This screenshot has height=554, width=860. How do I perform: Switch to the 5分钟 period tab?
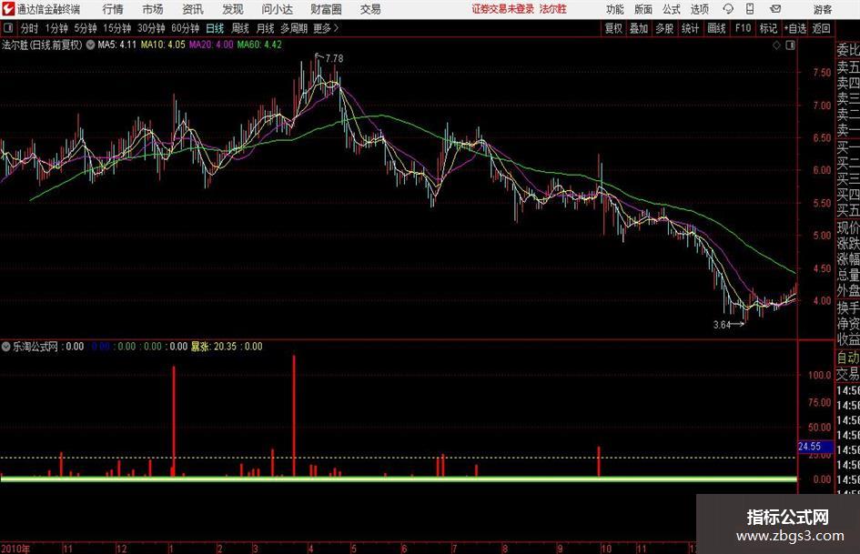[x=85, y=28]
